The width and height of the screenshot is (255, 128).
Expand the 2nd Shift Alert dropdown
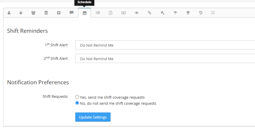coord(165,59)
